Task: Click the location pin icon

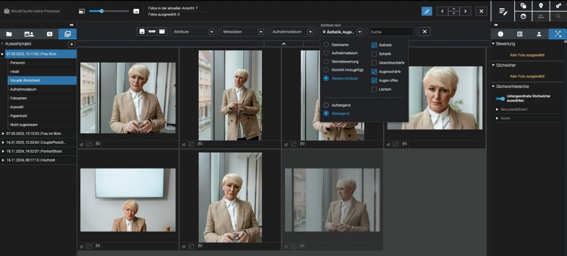Action: point(541,6)
